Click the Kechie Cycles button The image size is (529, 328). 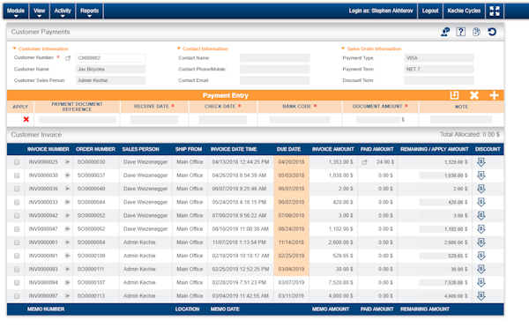pyautogui.click(x=464, y=11)
